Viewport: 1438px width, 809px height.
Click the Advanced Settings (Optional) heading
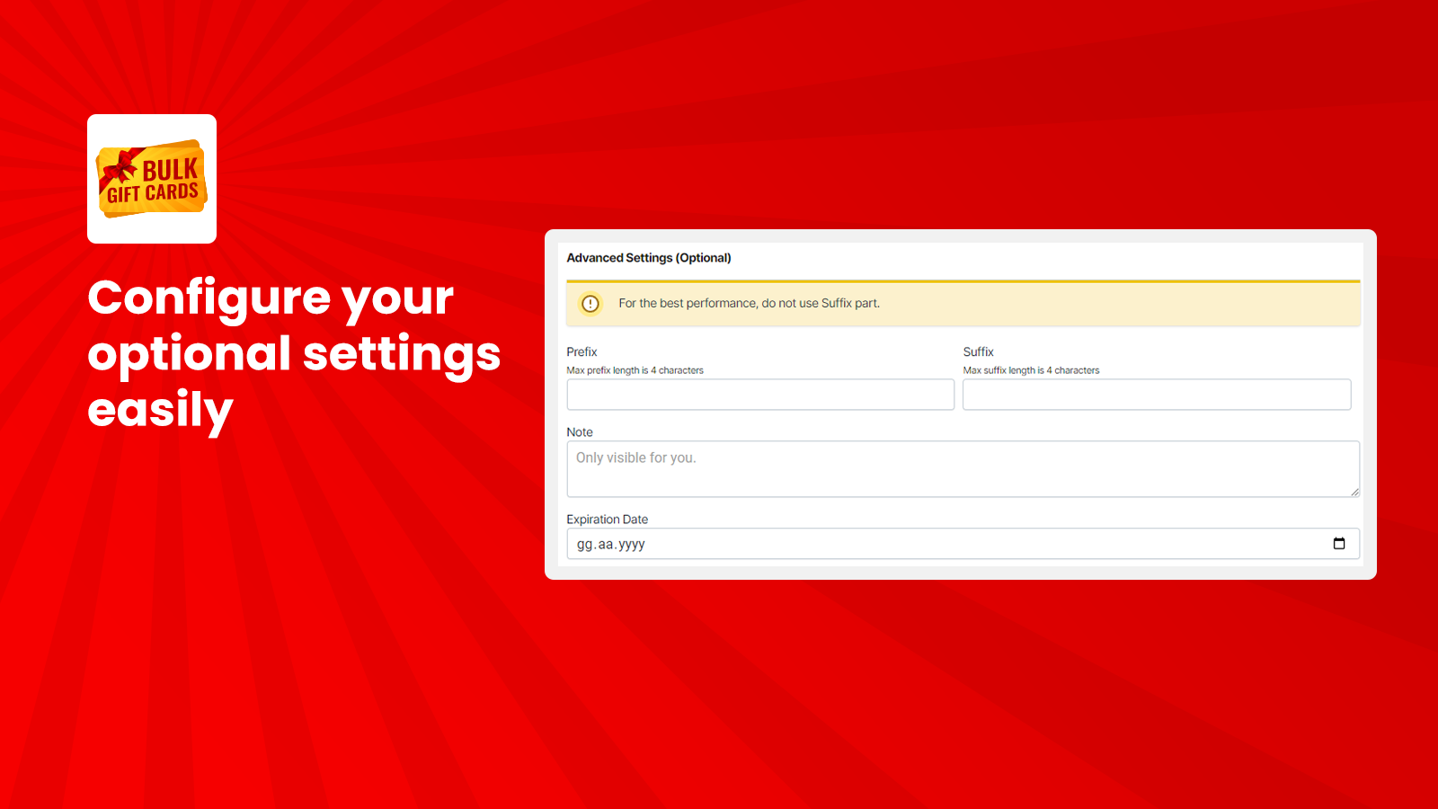click(649, 258)
